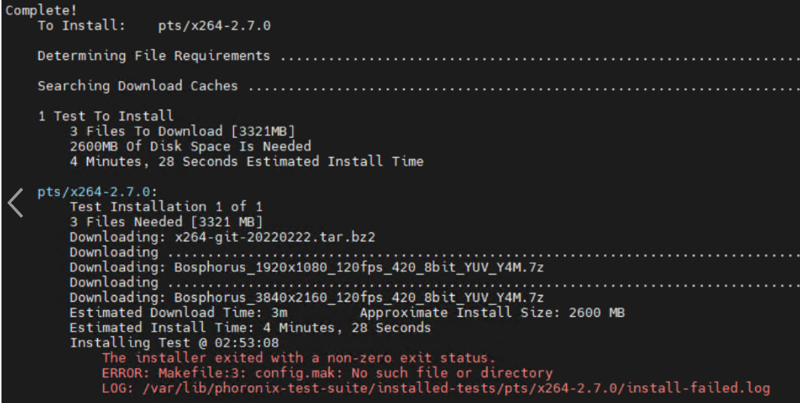Click the ERROR Makefile config.mak line
The height and width of the screenshot is (403, 800).
(327, 373)
